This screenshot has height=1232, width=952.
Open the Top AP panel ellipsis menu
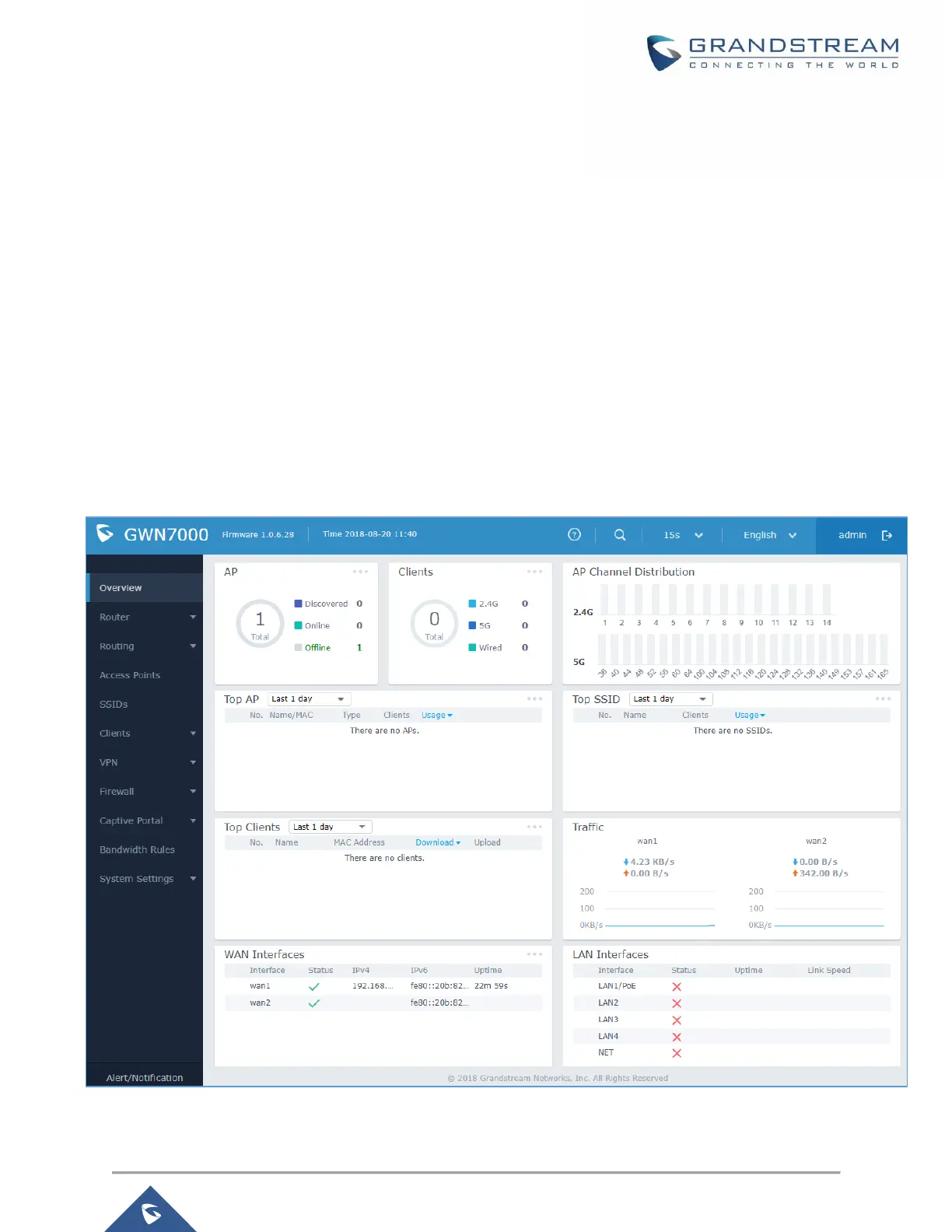pos(535,698)
